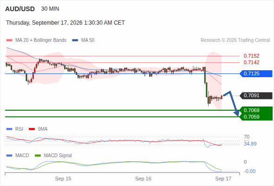This screenshot has height=186, width=274.
Task: Click the MACD Signal green legend swatch
Action: (38, 156)
